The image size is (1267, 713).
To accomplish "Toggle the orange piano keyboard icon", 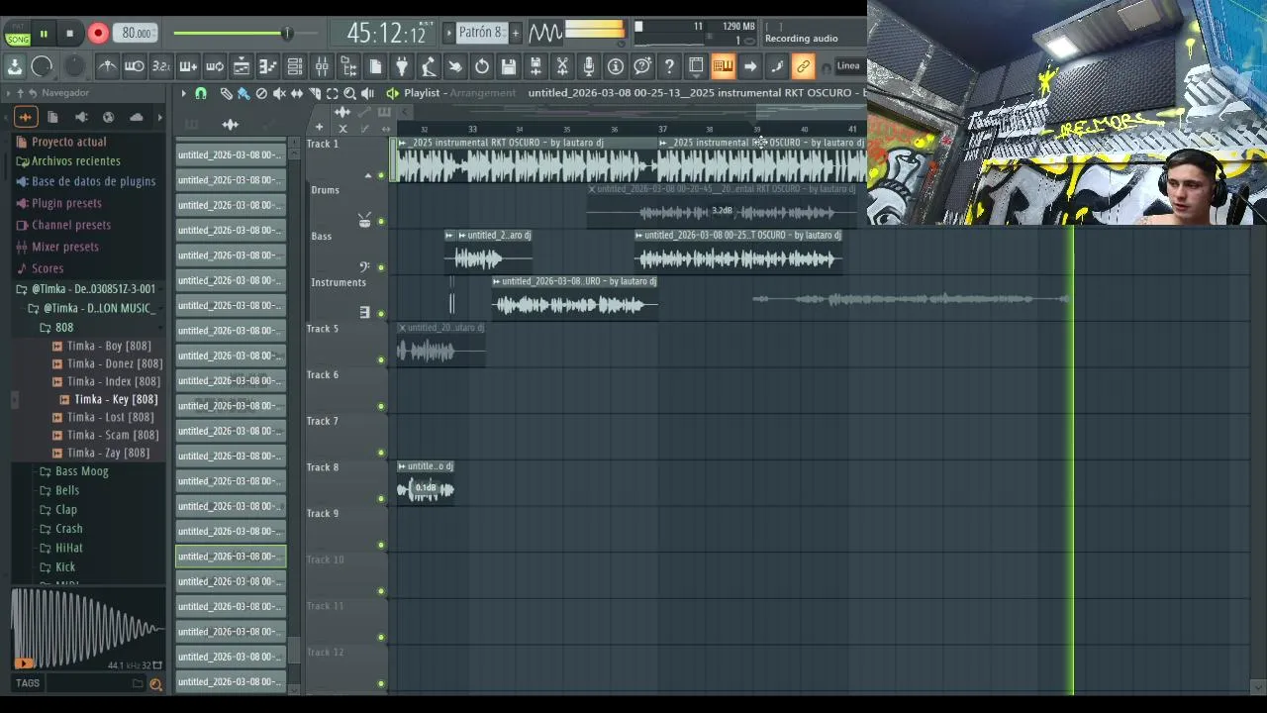I will click(723, 66).
